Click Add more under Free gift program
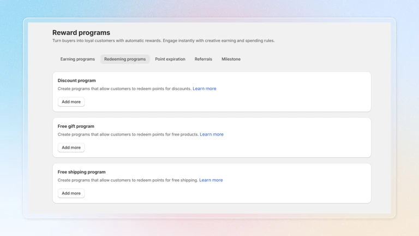The height and width of the screenshot is (236, 419). (x=71, y=147)
